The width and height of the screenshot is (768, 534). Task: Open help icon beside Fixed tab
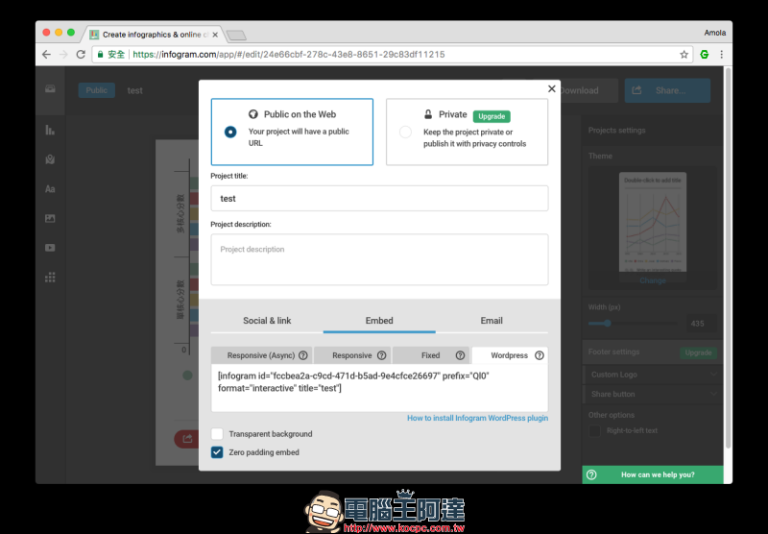click(x=460, y=355)
